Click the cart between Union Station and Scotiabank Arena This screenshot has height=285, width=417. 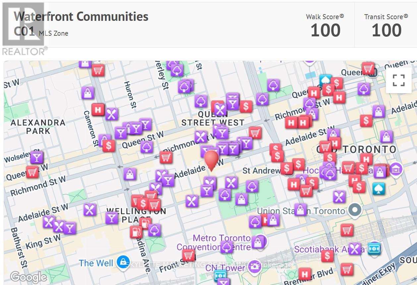pyautogui.click(x=347, y=229)
